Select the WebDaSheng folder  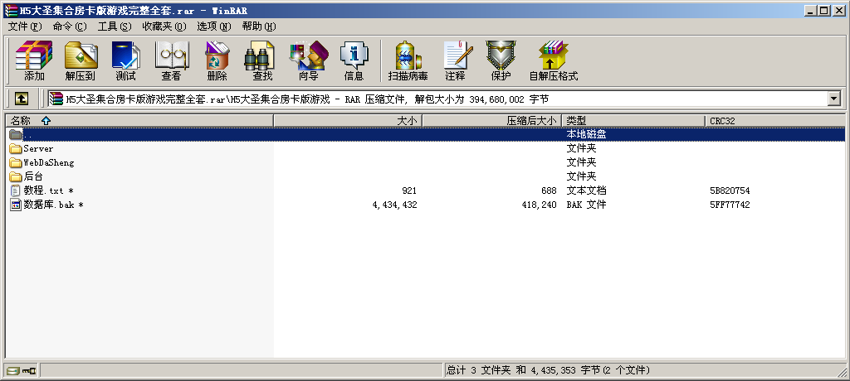point(48,162)
